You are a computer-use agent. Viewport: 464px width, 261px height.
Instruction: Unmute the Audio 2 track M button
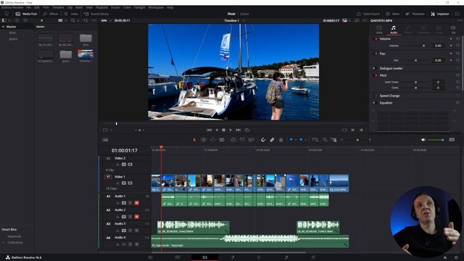tap(137, 217)
